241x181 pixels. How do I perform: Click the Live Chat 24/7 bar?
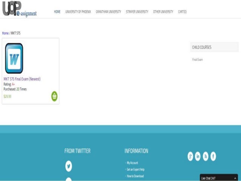pyautogui.click(x=219, y=178)
